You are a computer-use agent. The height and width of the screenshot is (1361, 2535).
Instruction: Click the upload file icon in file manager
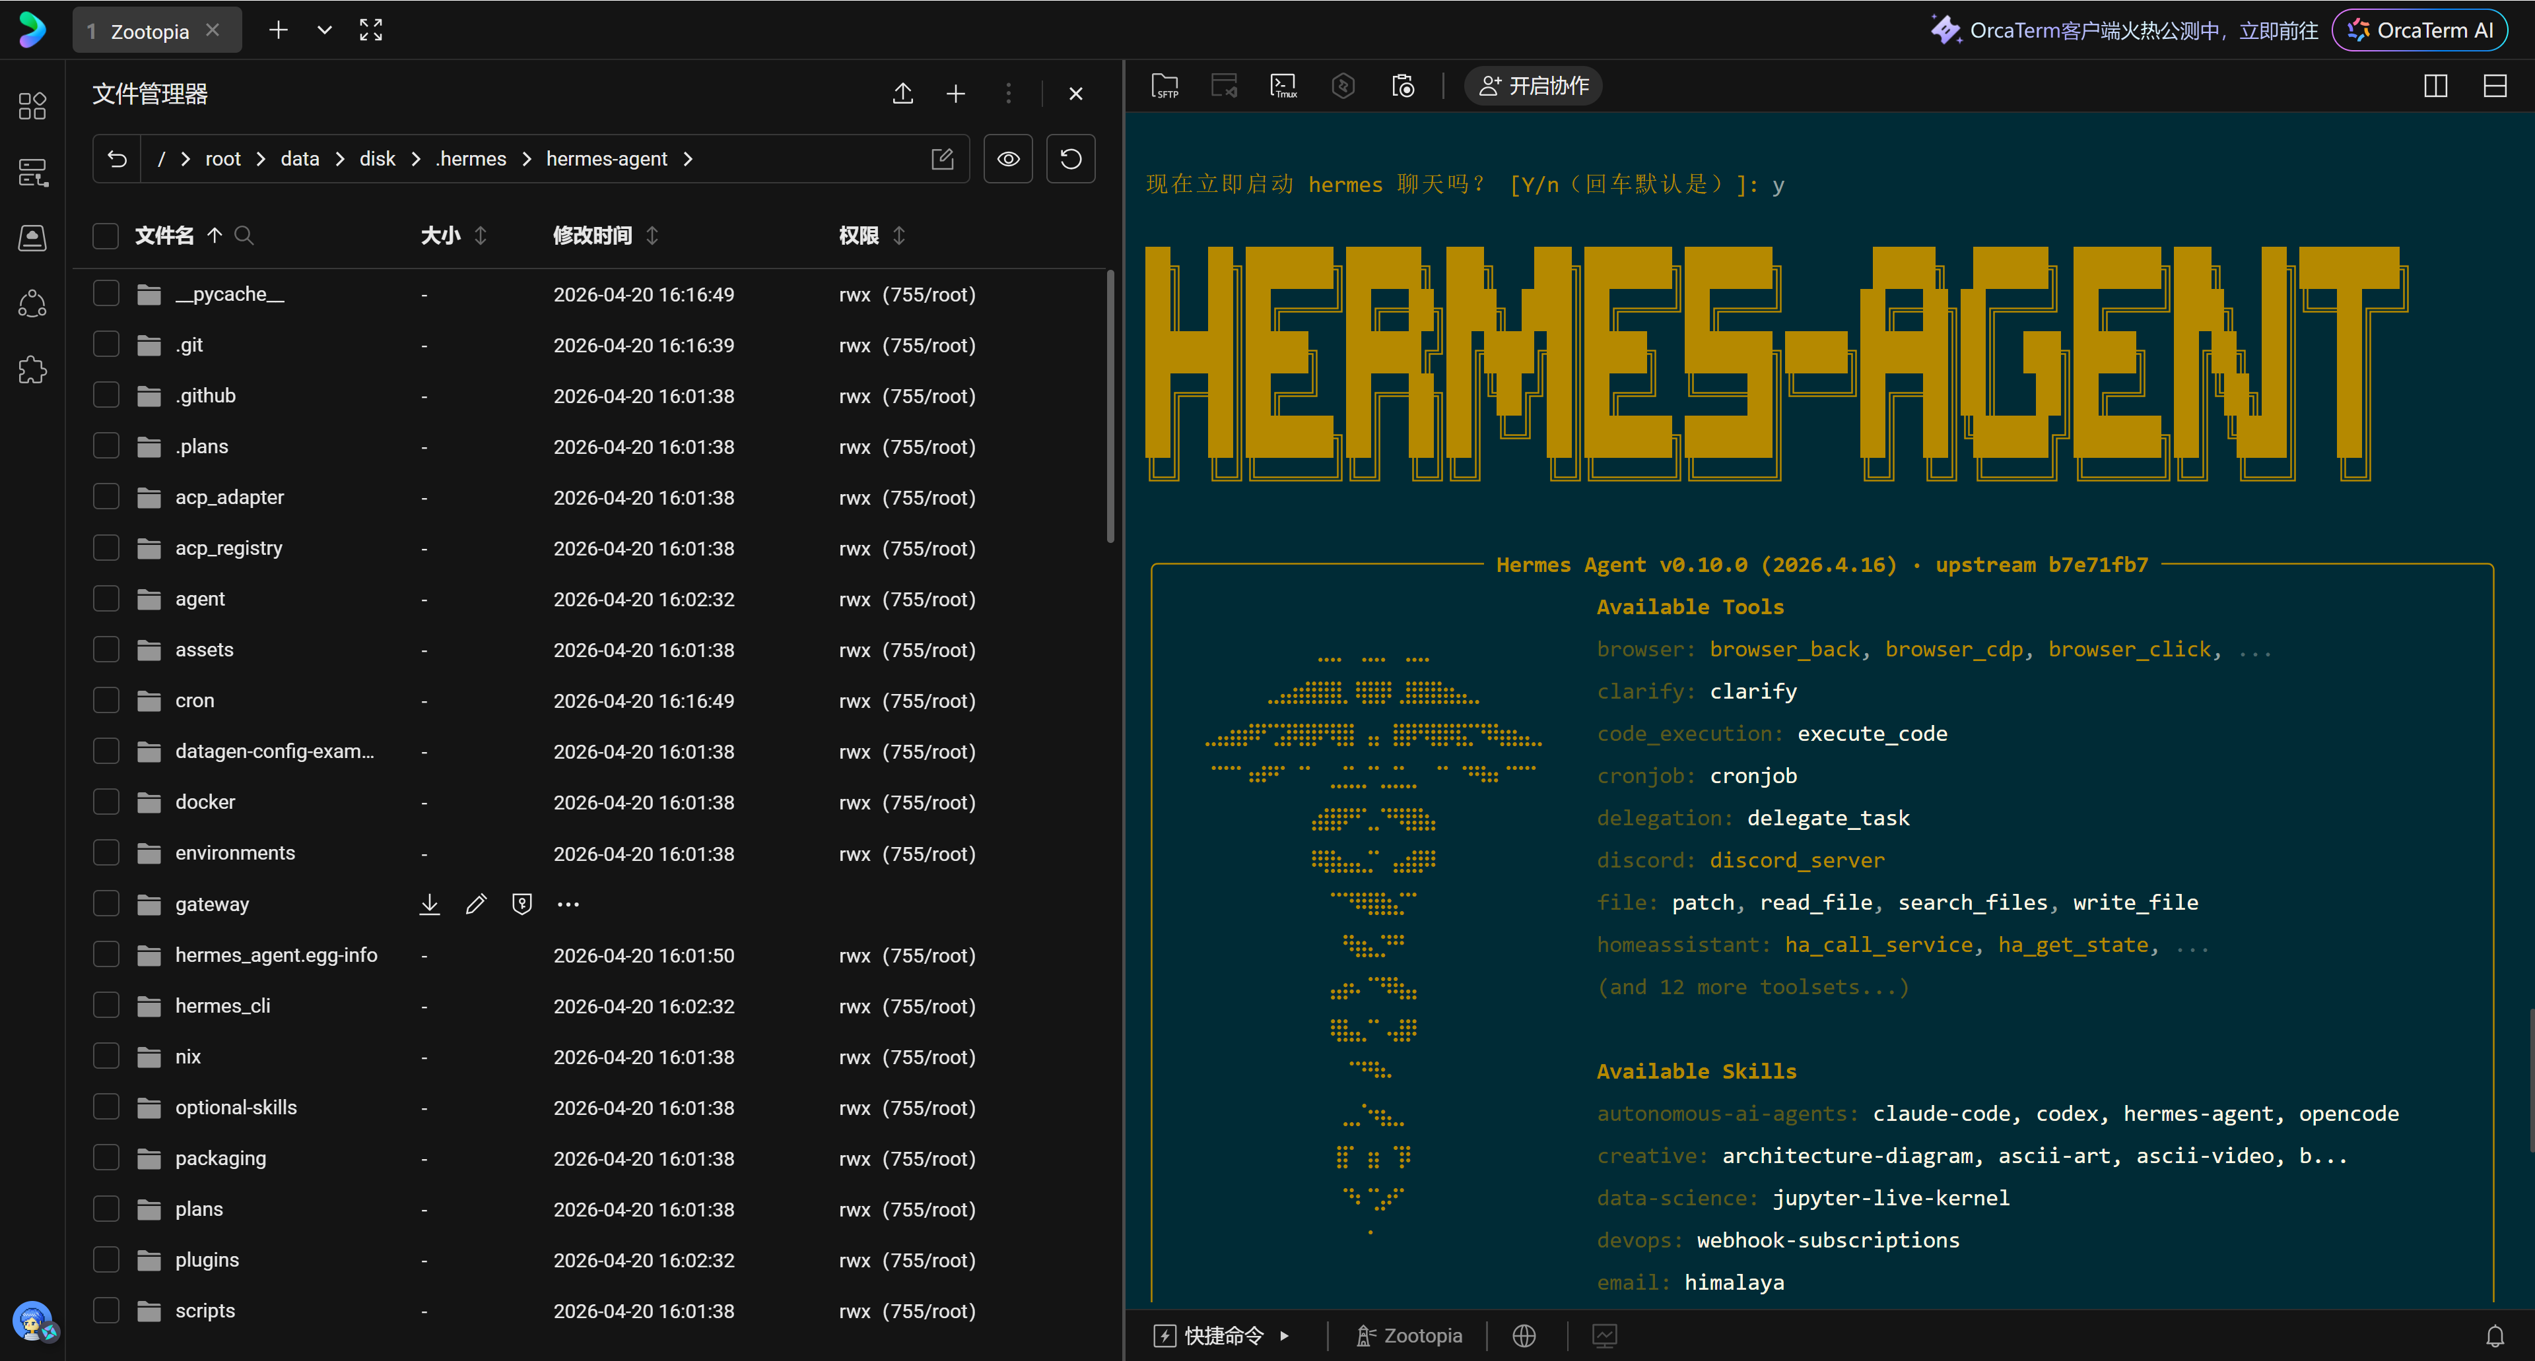coord(902,94)
